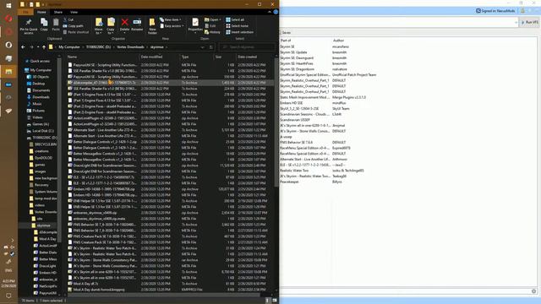Screen dimensions: 541x304
Task: Click Edit in the Open group
Action: coord(210,26)
